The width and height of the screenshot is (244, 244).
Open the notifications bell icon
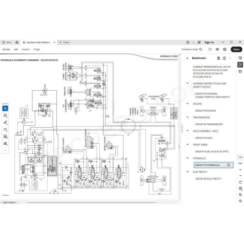tap(193, 42)
